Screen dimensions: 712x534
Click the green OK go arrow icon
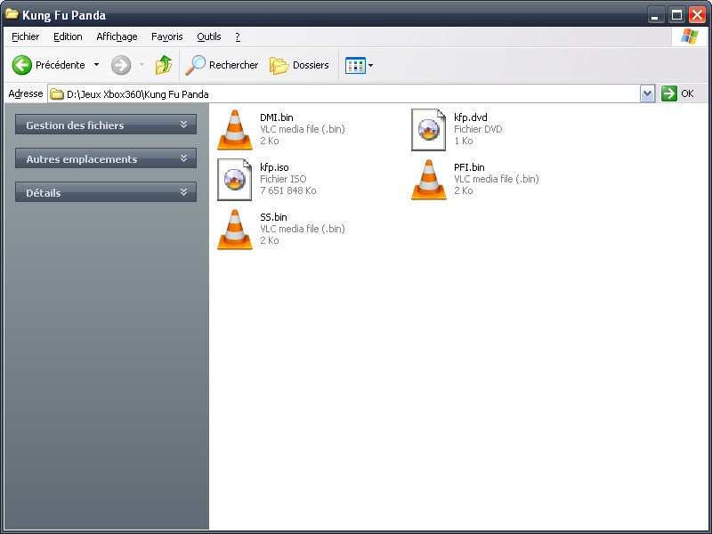click(x=669, y=93)
